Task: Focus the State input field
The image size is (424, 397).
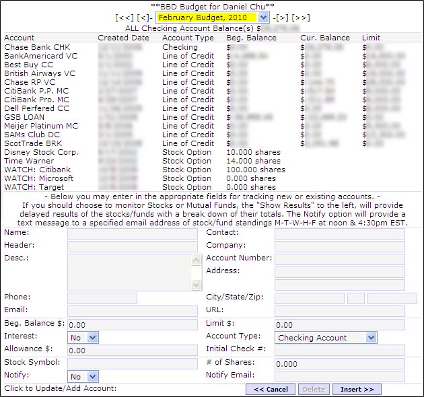Action: pyautogui.click(x=356, y=298)
